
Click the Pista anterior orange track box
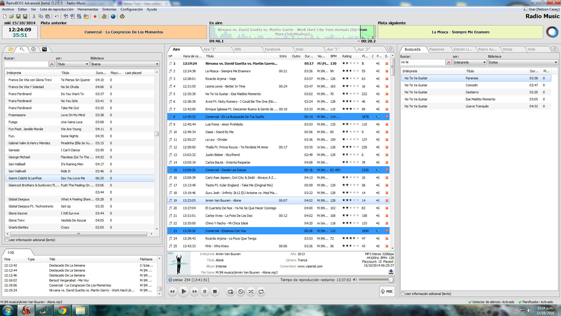[123, 32]
